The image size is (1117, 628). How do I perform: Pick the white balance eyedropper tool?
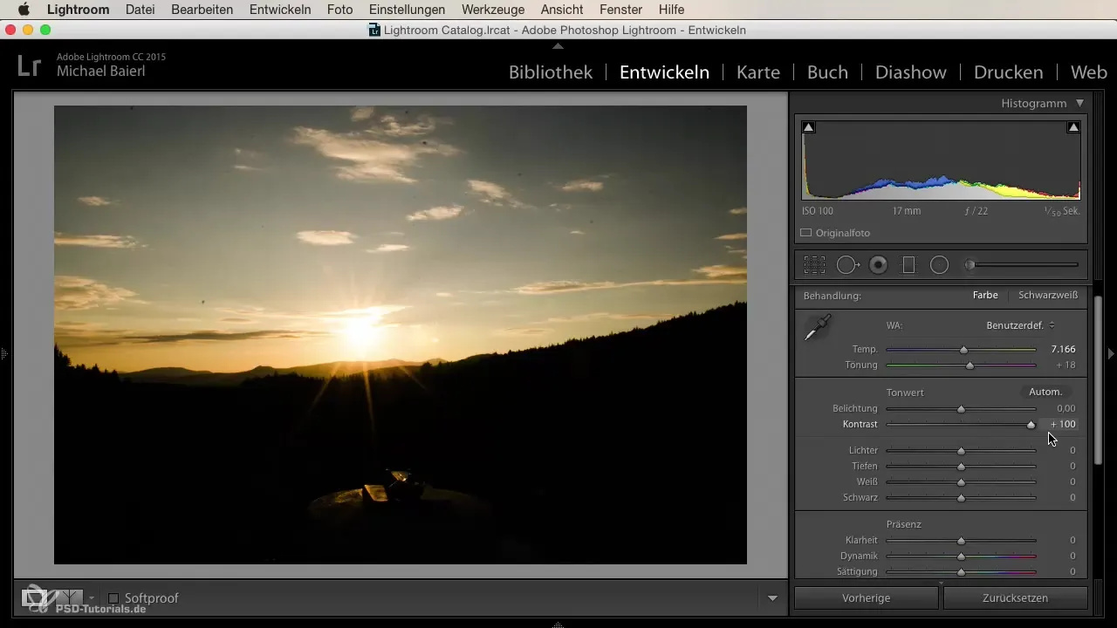pos(818,329)
